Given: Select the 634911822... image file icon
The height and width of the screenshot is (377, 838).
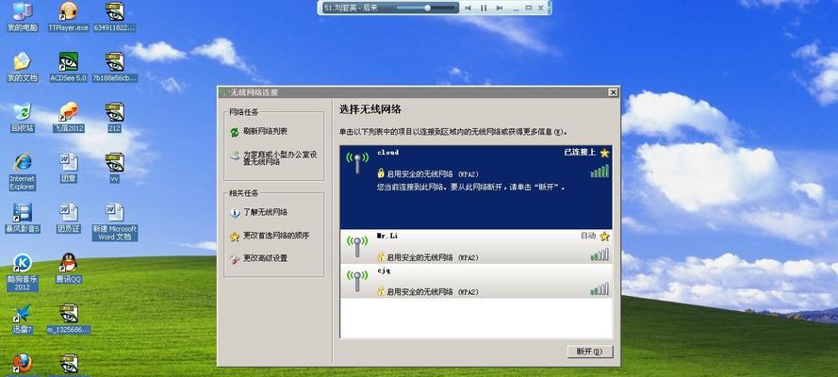Looking at the screenshot, I should click(x=114, y=17).
